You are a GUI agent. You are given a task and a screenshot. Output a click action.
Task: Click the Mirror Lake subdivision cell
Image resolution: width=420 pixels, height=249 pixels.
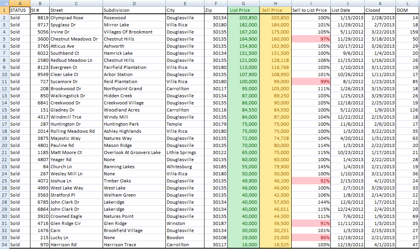point(134,25)
